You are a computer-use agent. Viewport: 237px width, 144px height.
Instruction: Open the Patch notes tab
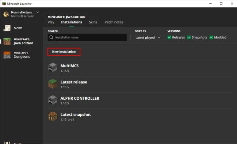[114, 22]
